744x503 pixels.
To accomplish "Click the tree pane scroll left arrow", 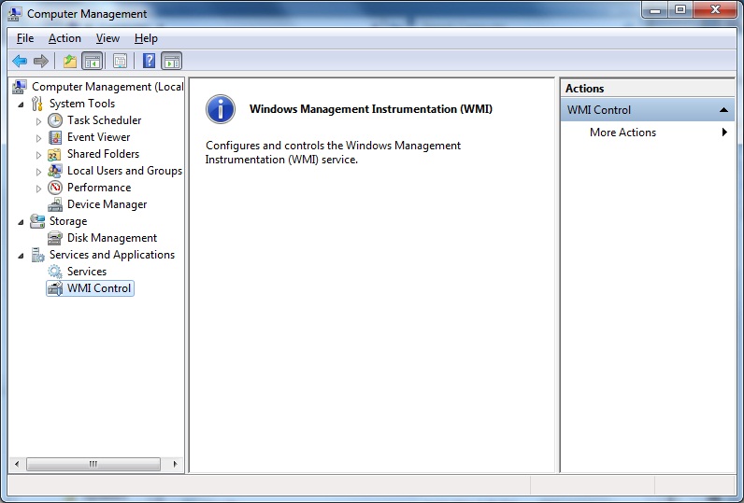I will pyautogui.click(x=17, y=464).
